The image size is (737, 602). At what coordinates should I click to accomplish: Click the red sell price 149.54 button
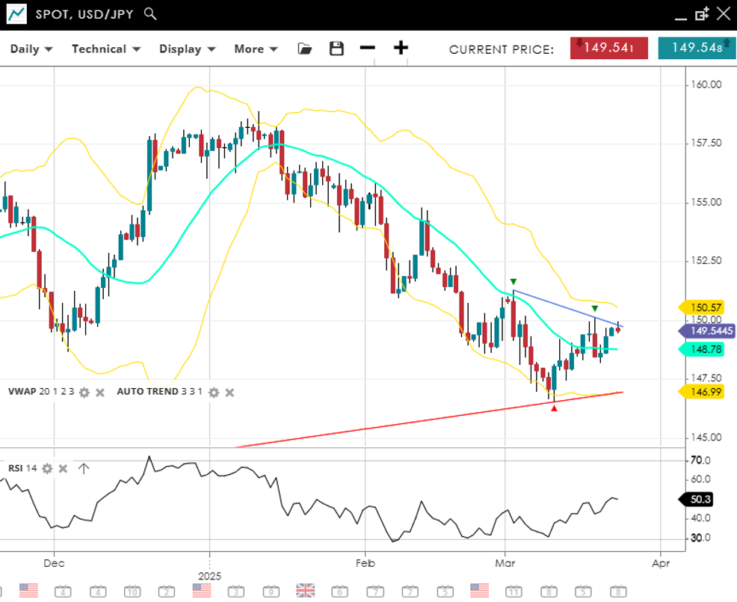[x=609, y=48]
